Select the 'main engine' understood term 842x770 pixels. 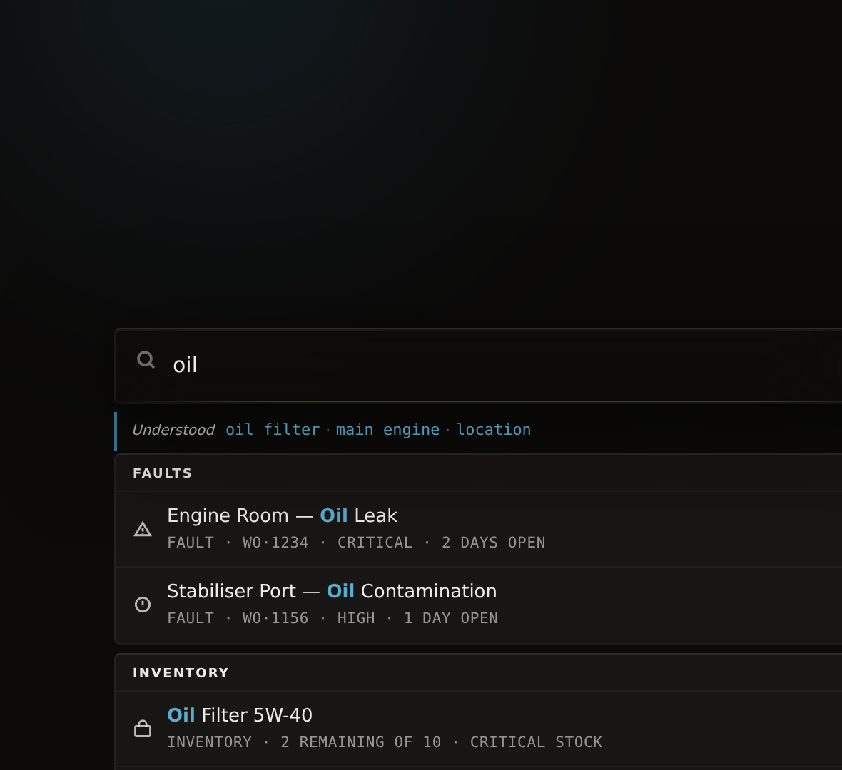[386, 429]
